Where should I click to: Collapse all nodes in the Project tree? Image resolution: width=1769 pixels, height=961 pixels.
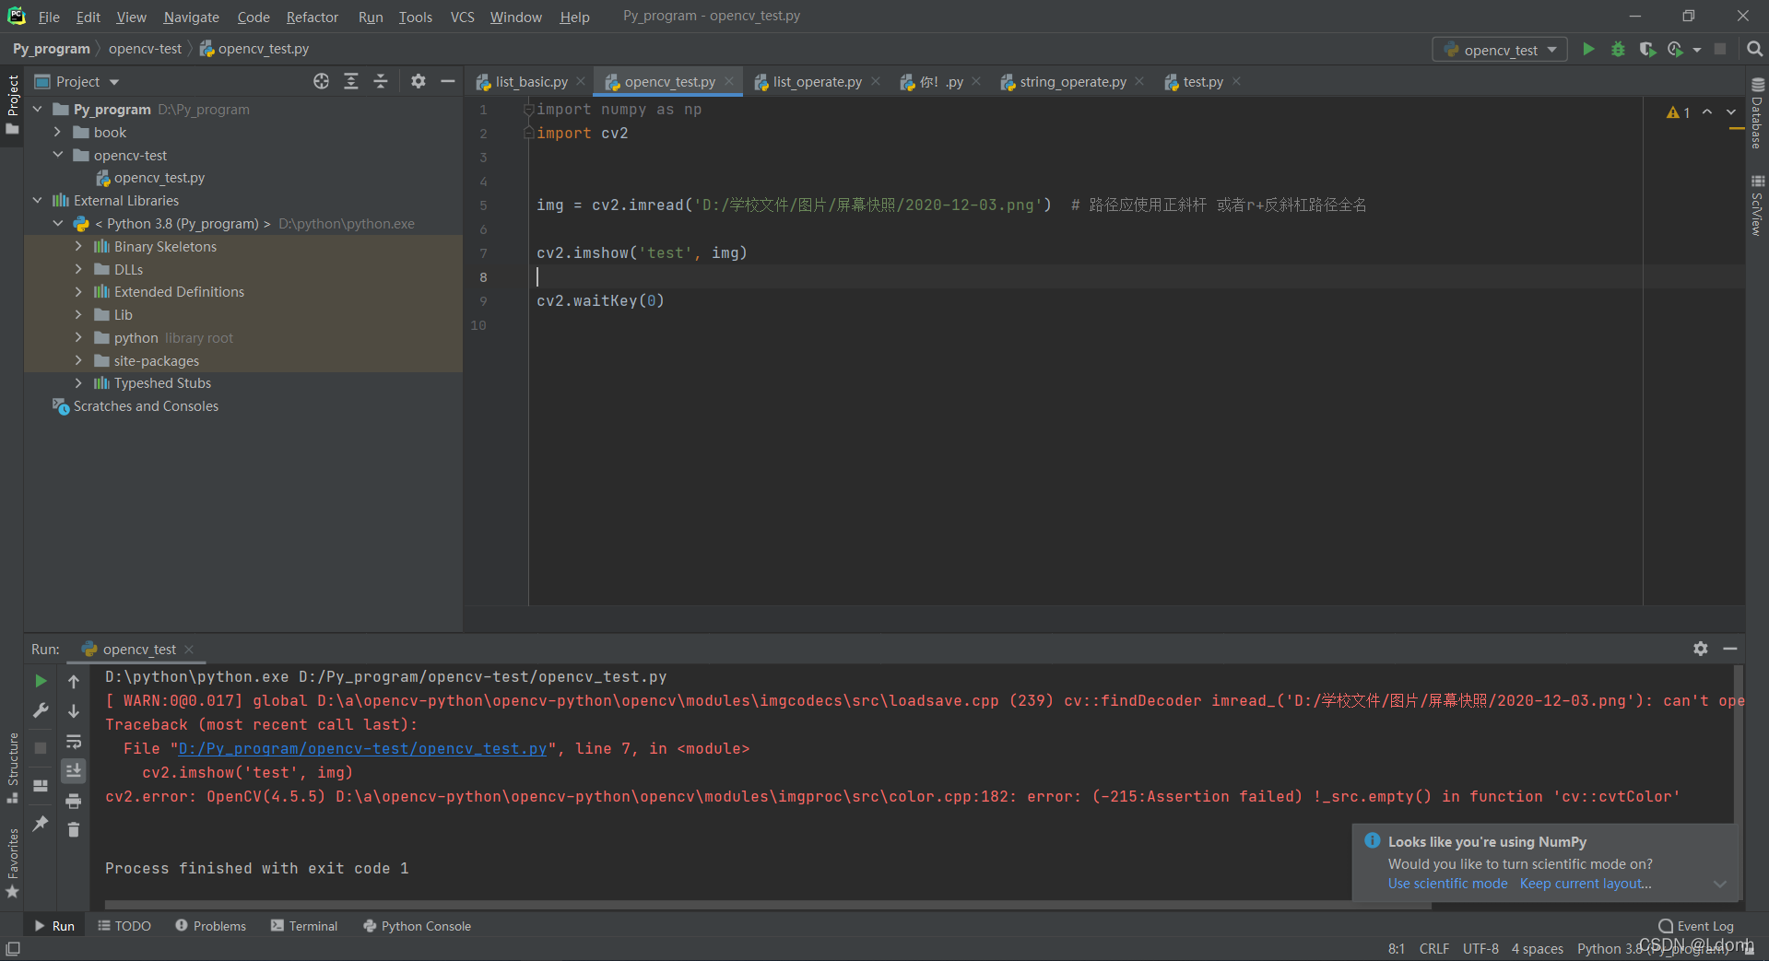coord(381,81)
